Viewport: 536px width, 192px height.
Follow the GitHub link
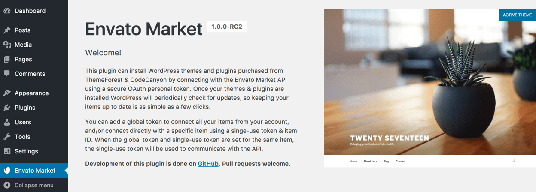click(208, 164)
